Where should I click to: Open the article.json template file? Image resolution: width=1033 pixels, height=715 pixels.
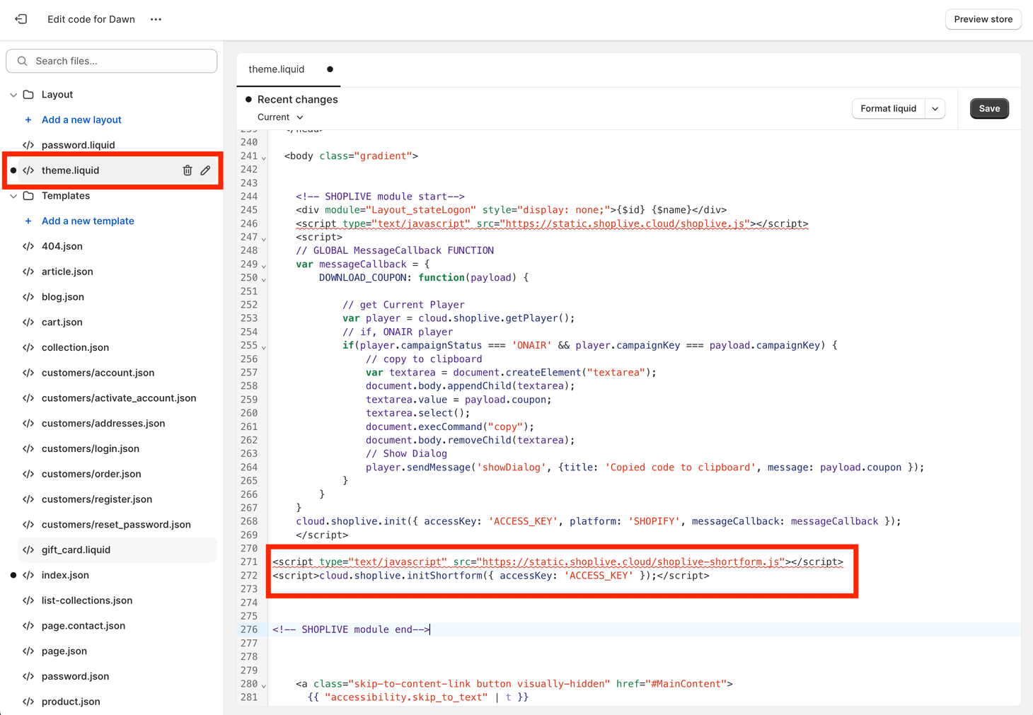pos(67,272)
